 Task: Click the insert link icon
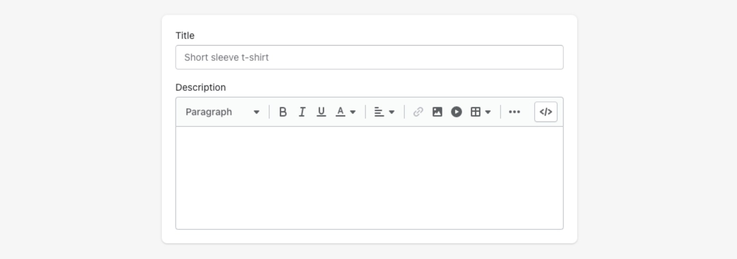point(418,112)
